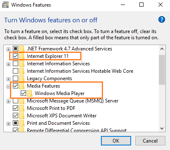The height and width of the screenshot is (150, 170).
Task: Click the XPS Document Writer folder icon
Action: click(22, 116)
